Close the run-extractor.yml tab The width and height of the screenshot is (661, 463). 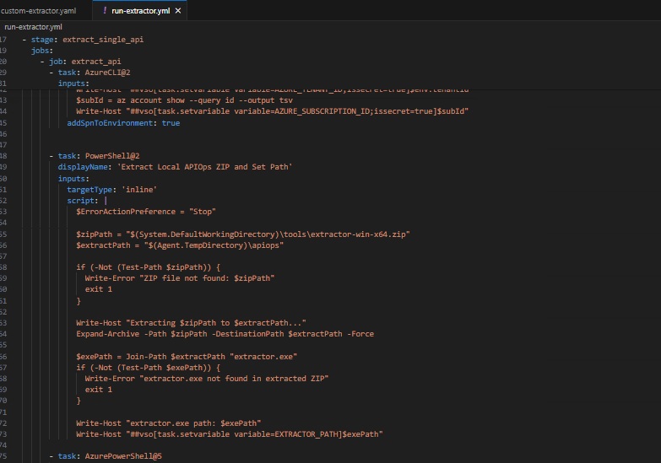[178, 10]
